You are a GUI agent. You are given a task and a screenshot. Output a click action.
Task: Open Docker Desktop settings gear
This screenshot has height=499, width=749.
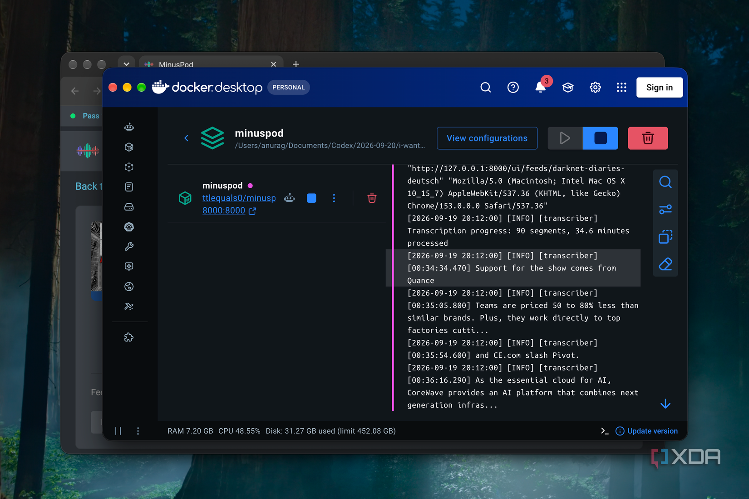tap(595, 88)
